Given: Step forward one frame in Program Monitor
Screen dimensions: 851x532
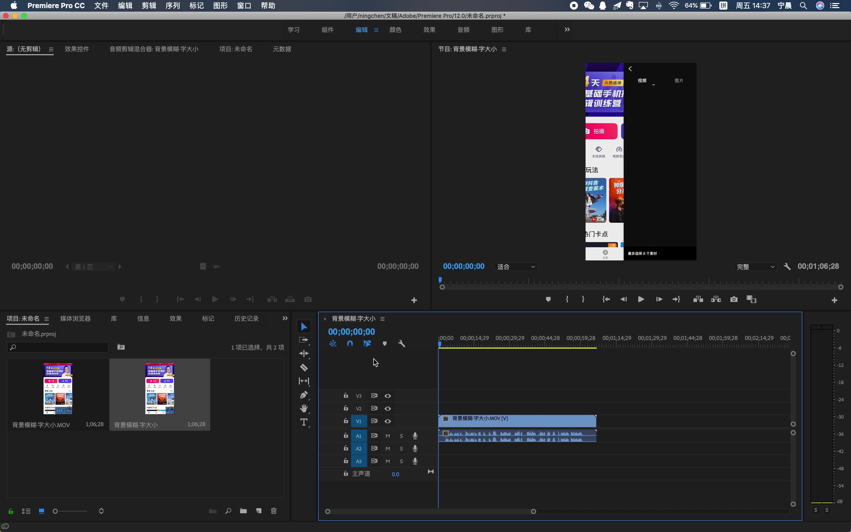Looking at the screenshot, I should (x=659, y=299).
